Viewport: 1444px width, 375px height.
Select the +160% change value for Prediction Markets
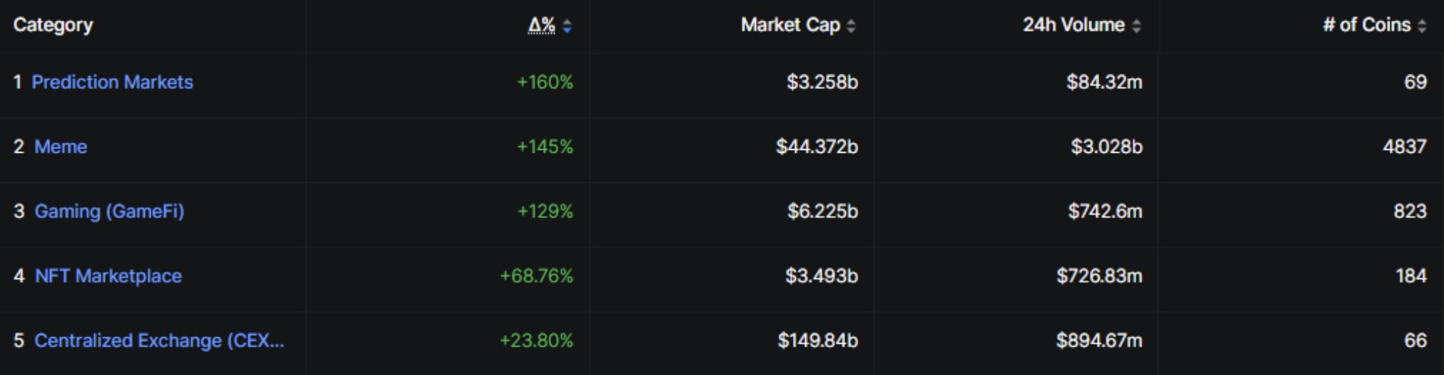[545, 82]
